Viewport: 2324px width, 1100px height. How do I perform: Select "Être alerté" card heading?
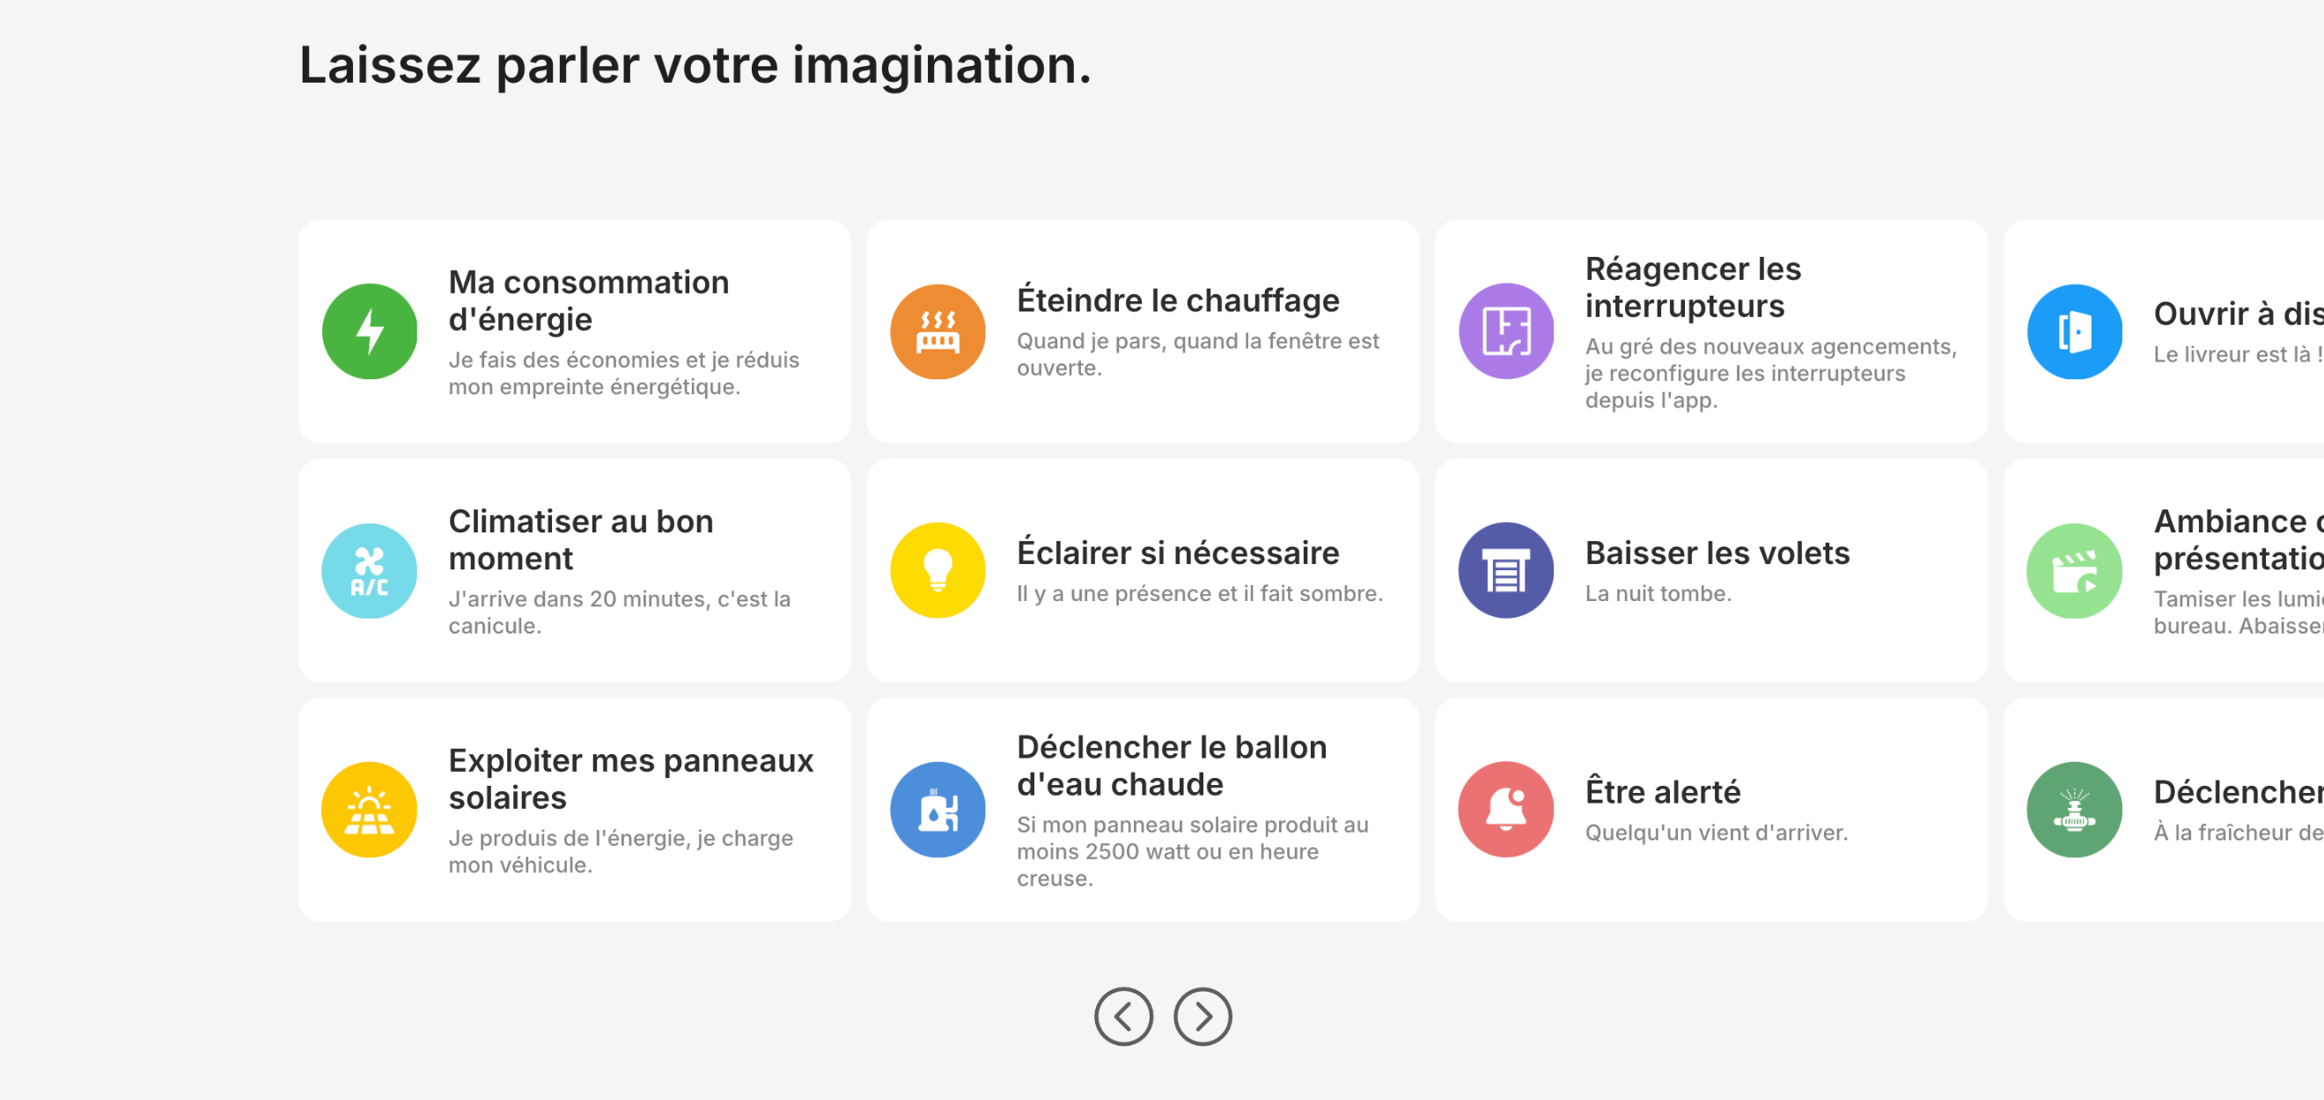pos(1663,792)
